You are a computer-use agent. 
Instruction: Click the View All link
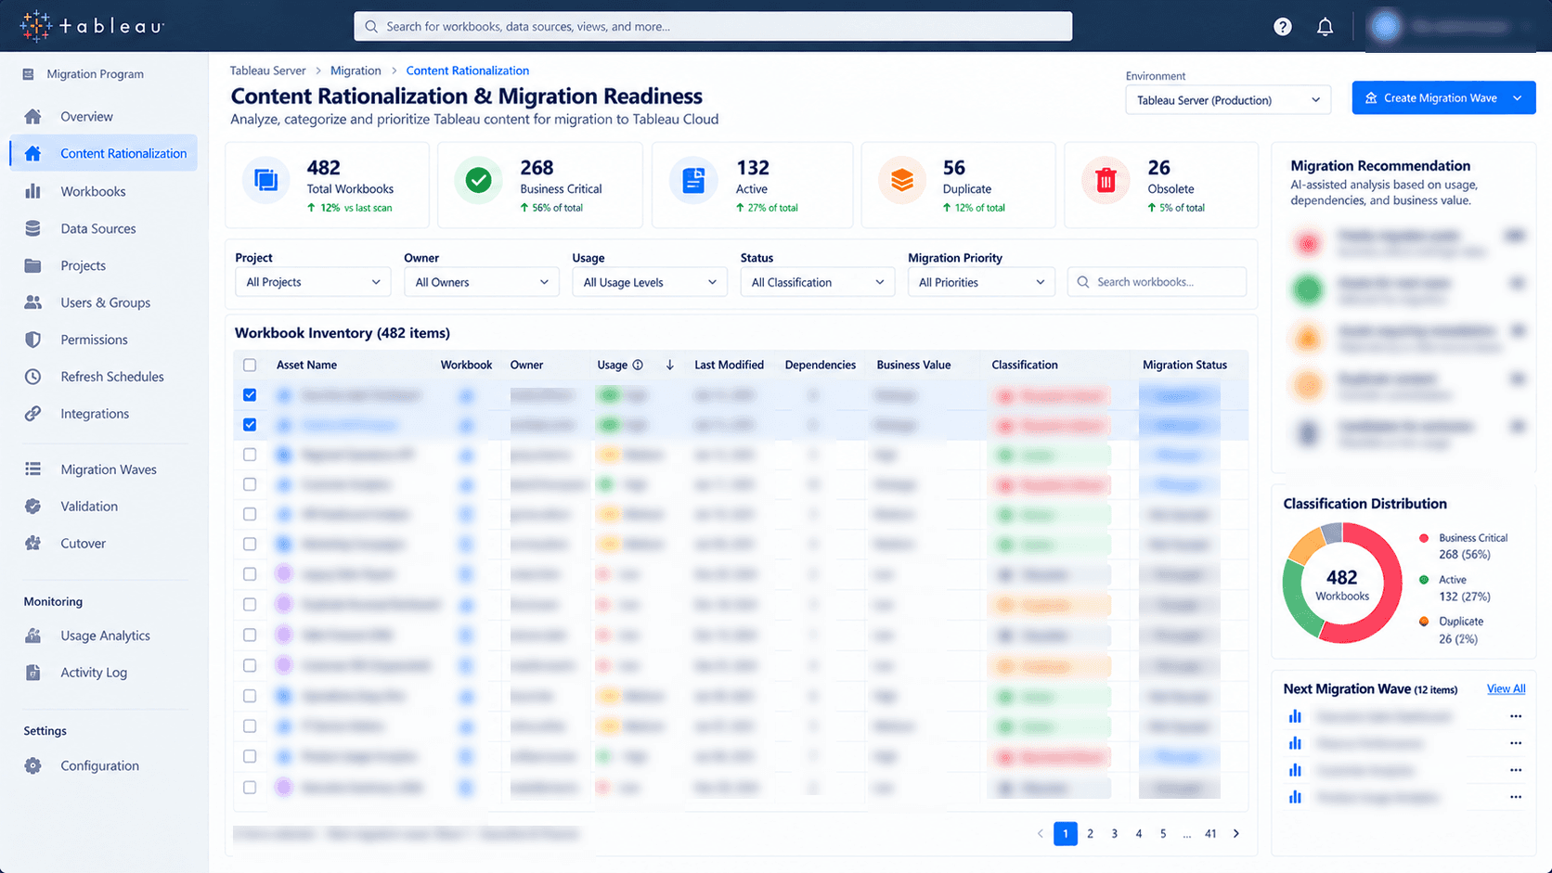pos(1506,688)
